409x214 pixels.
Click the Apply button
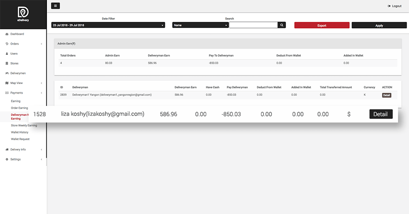click(379, 25)
